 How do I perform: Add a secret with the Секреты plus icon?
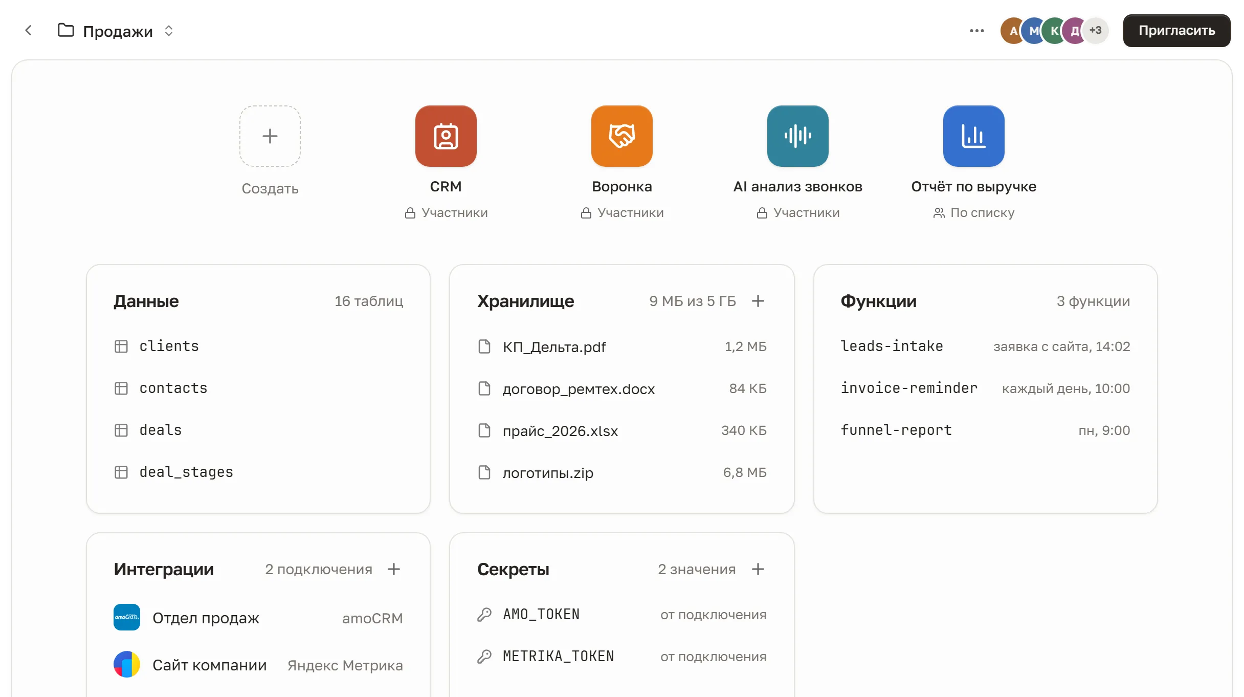click(x=758, y=569)
